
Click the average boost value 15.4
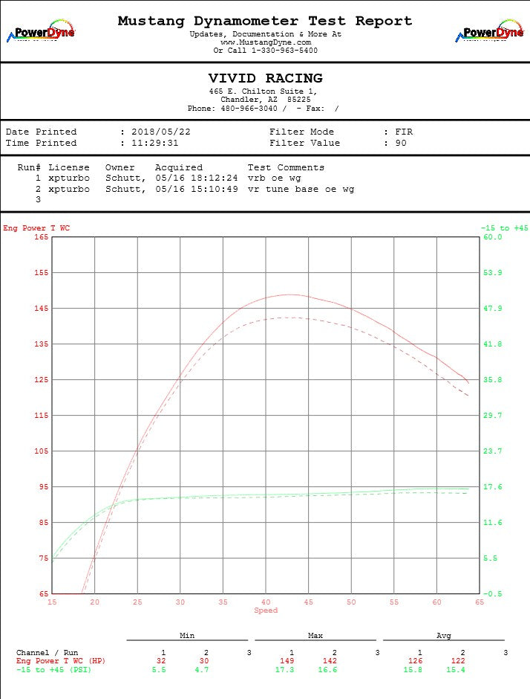point(456,669)
